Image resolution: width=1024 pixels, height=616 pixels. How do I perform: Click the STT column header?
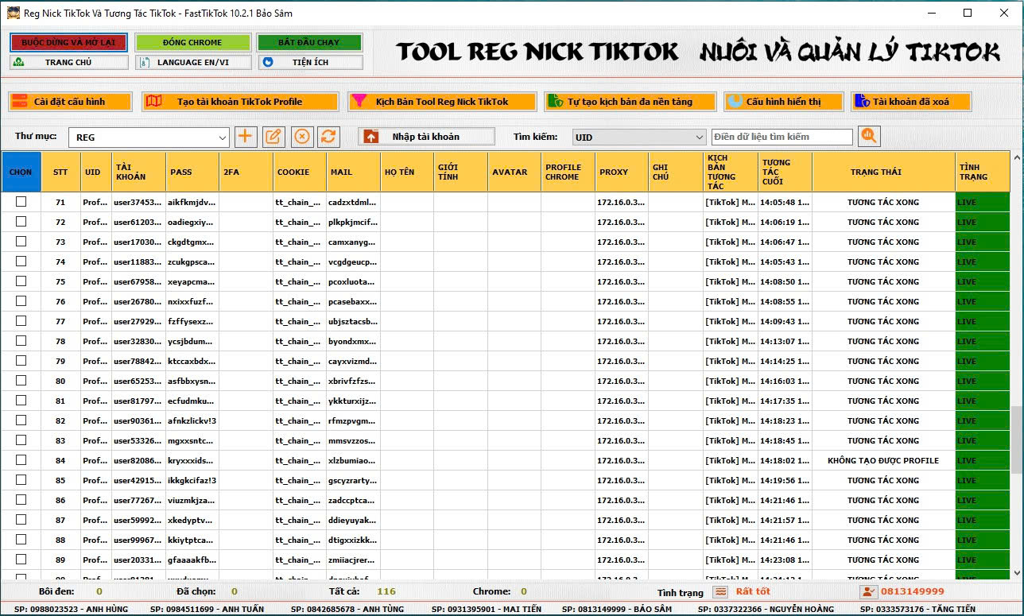(x=60, y=172)
